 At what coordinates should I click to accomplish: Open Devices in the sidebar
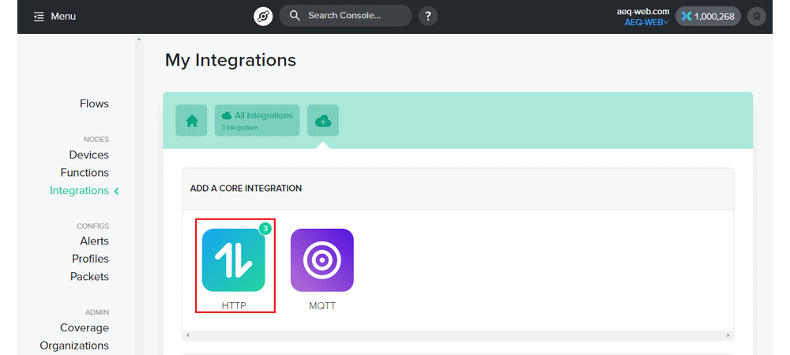point(88,155)
